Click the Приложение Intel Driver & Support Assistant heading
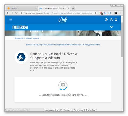 click(54, 56)
